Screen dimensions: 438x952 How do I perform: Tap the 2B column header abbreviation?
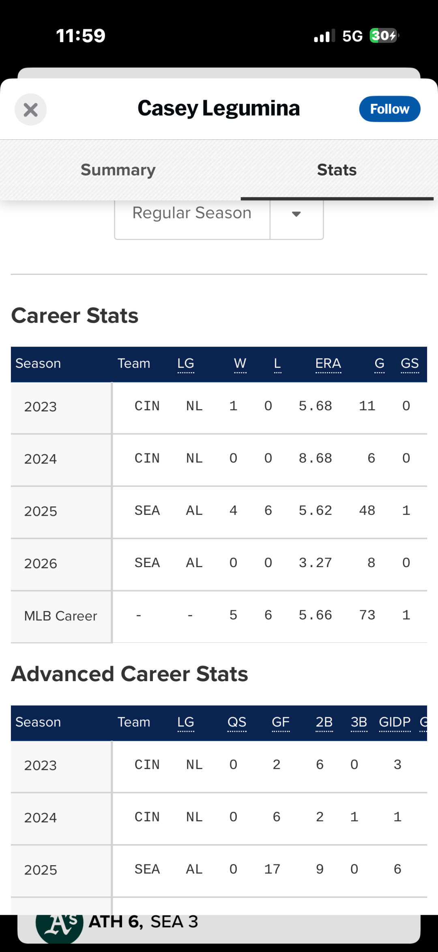324,722
